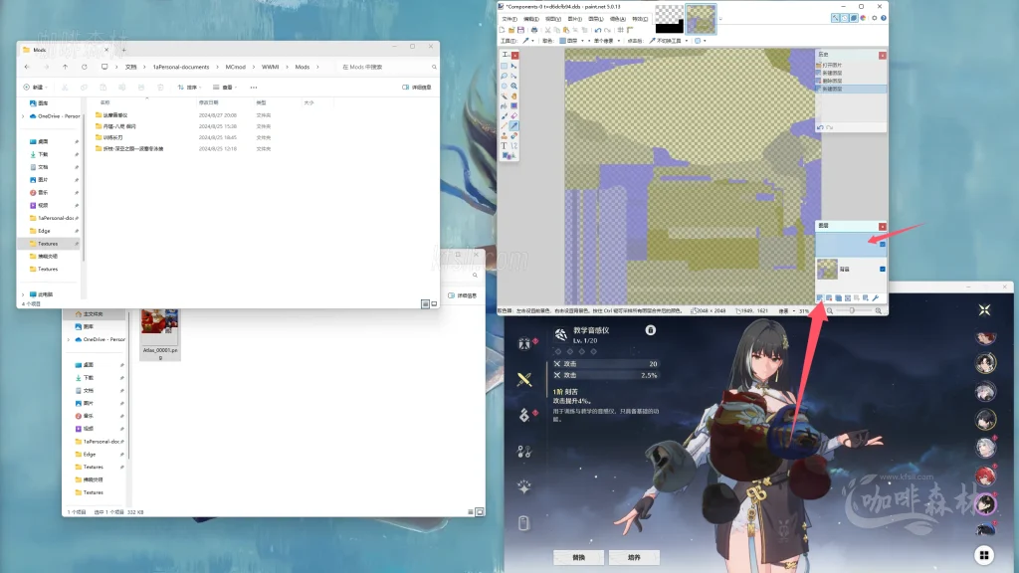
Task: Select the 背景 layer thumbnail
Action: (x=827, y=269)
